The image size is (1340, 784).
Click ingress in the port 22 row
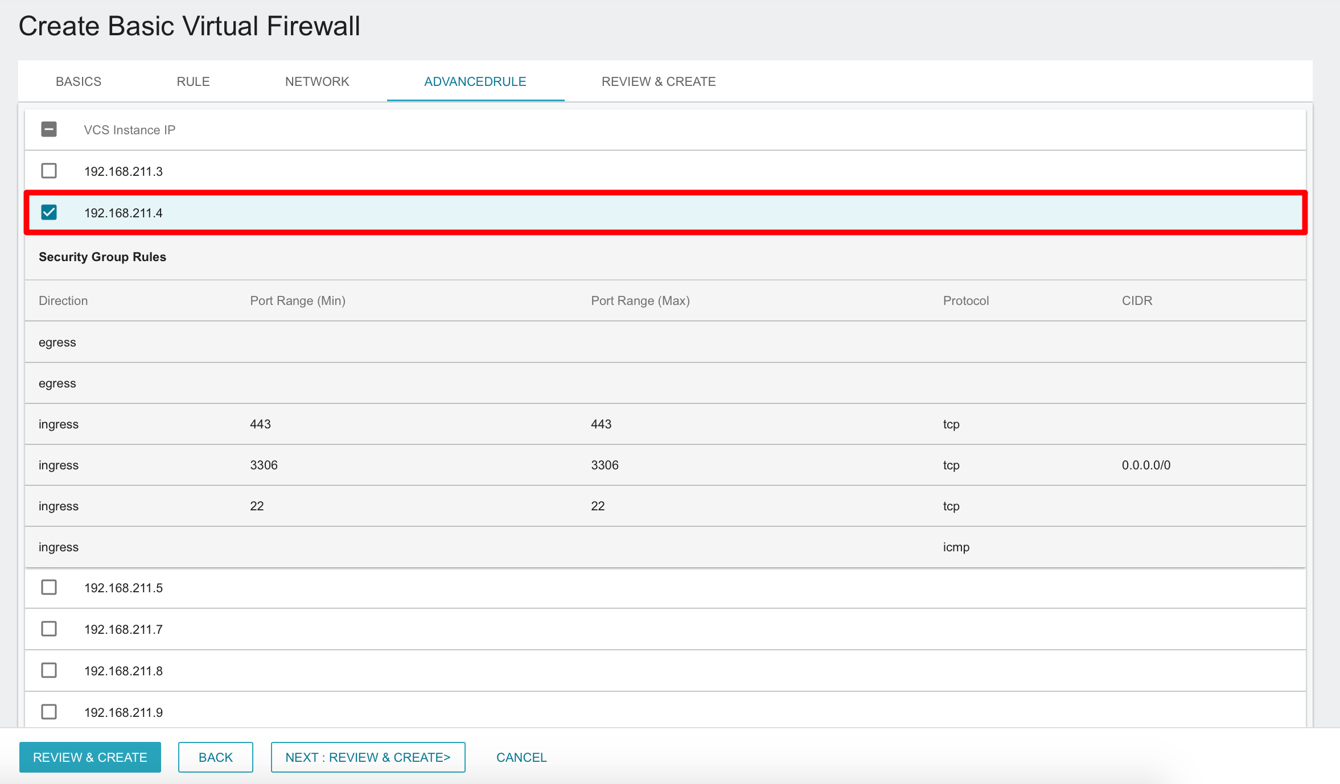[59, 506]
